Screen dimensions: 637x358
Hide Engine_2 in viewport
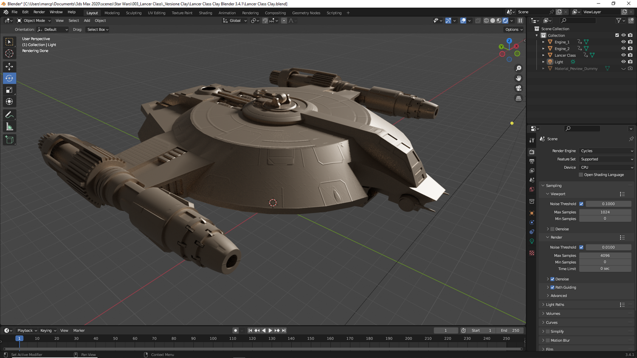(623, 48)
